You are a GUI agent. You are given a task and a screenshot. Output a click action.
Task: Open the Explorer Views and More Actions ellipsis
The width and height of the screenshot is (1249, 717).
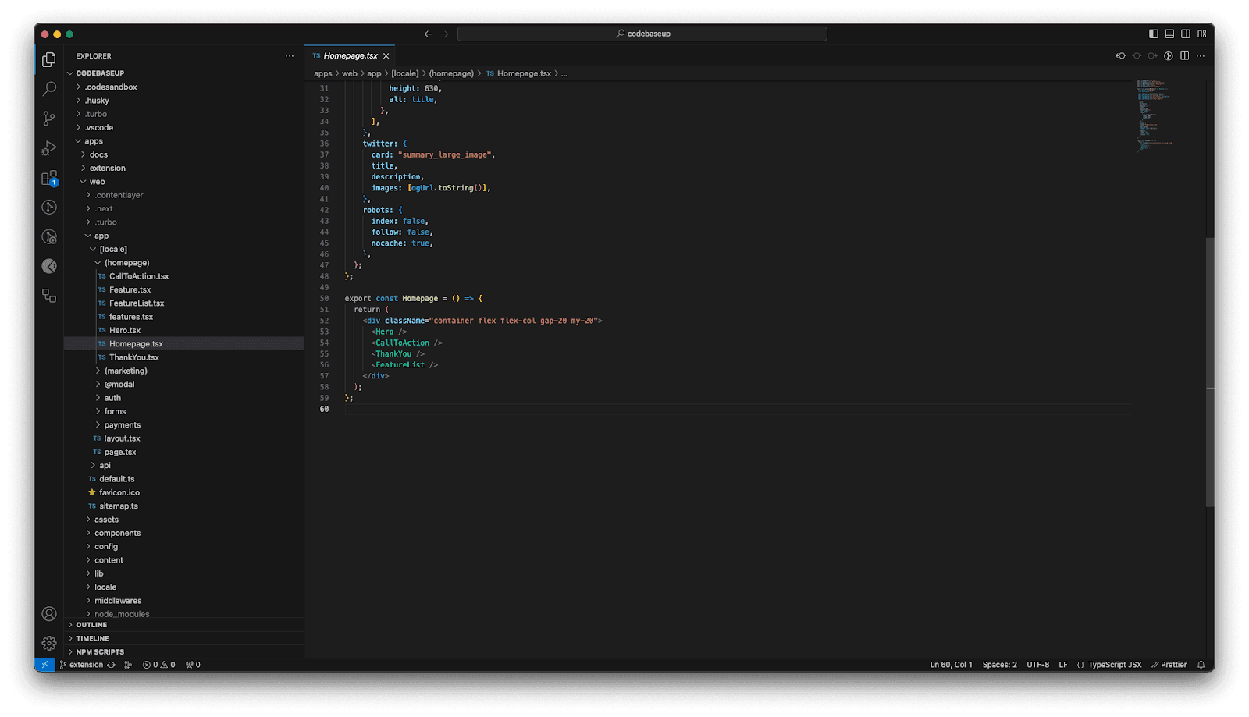point(290,56)
